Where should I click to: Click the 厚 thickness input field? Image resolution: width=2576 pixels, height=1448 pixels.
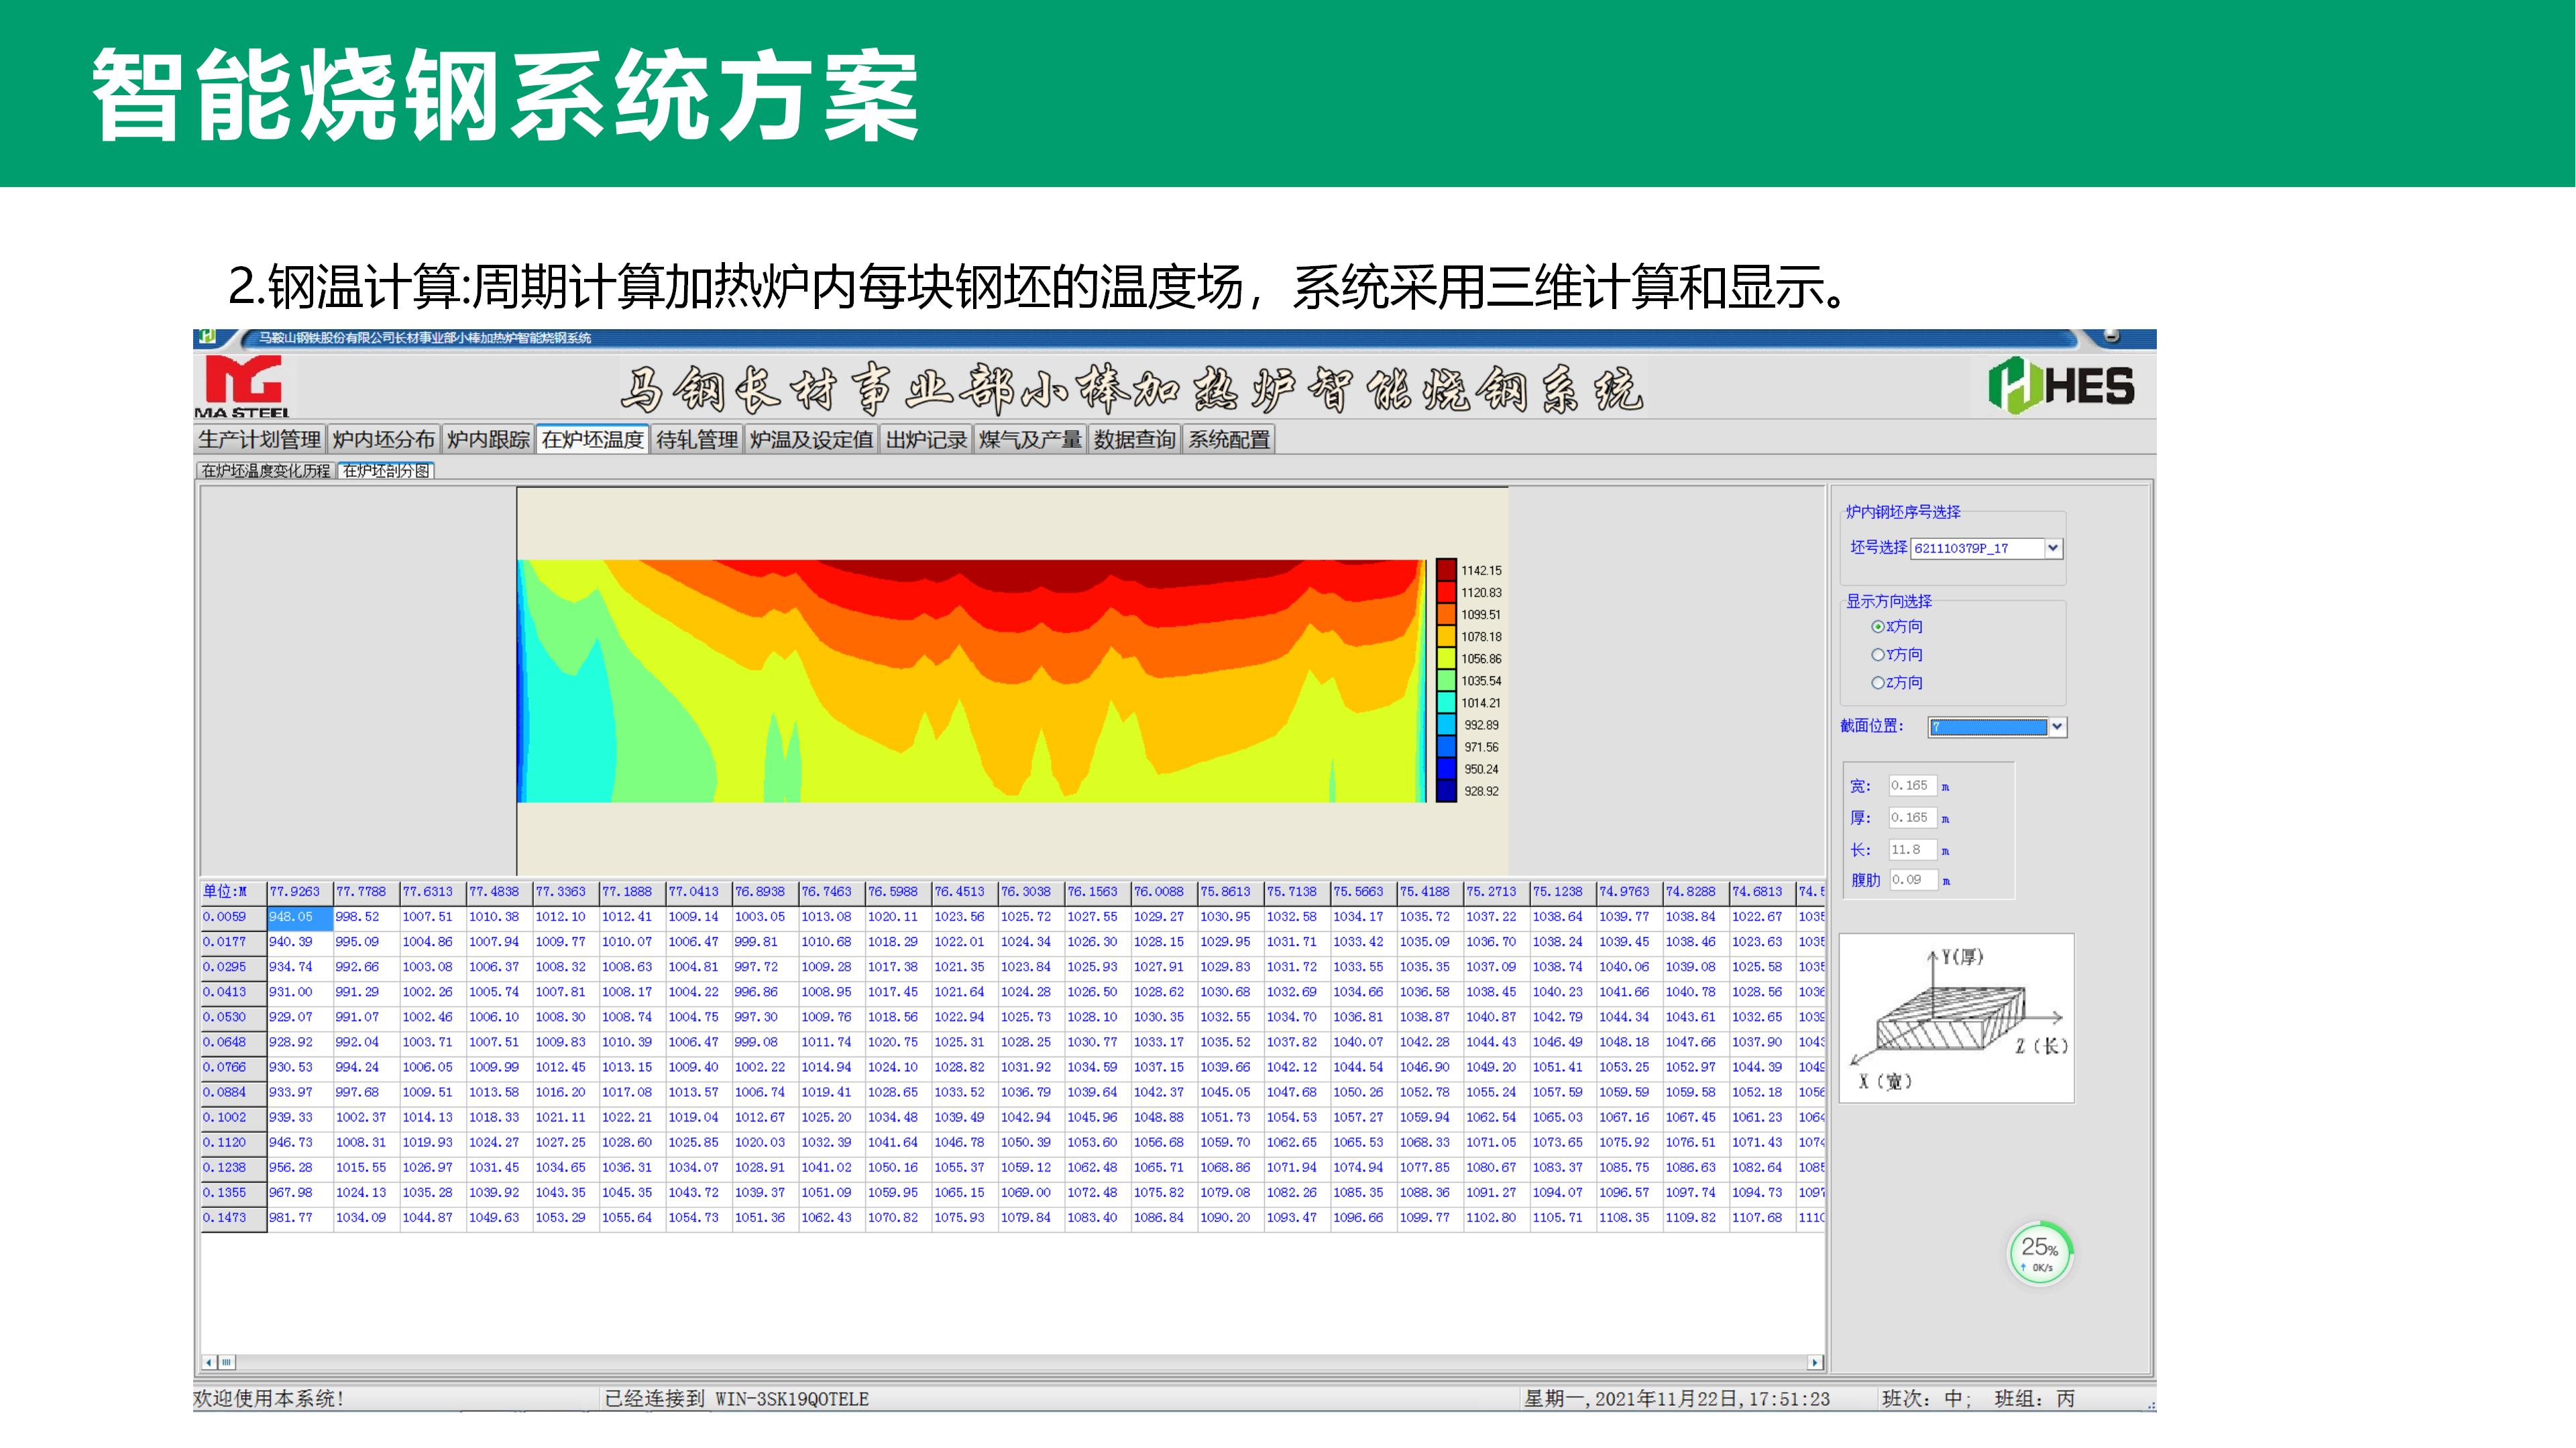pyautogui.click(x=1912, y=817)
